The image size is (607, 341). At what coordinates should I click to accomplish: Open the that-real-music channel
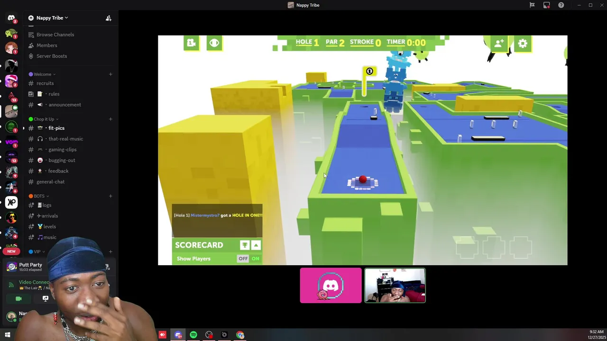(65, 139)
